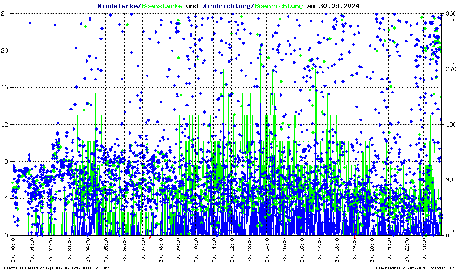Click the right axis value 180
The width and height of the screenshot is (457, 271).
coord(451,124)
